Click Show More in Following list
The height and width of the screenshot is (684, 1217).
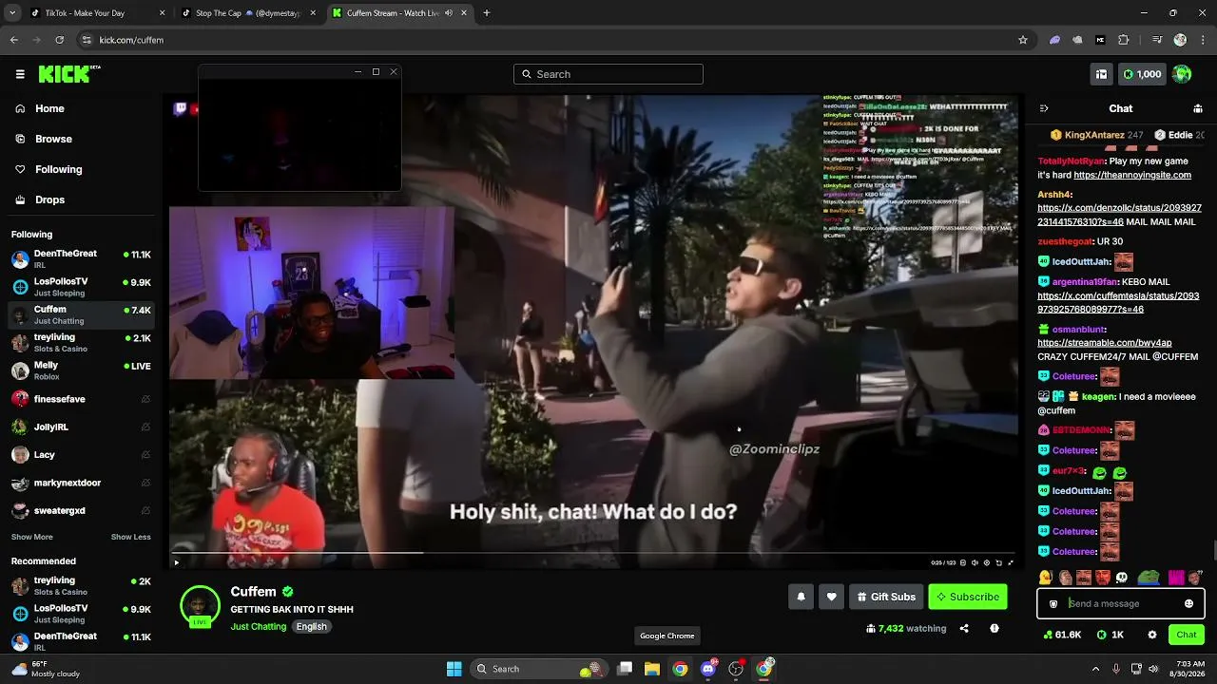[x=32, y=537]
